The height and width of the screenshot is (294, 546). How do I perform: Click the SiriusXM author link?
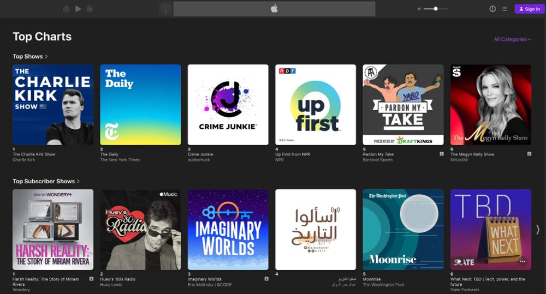pos(459,160)
